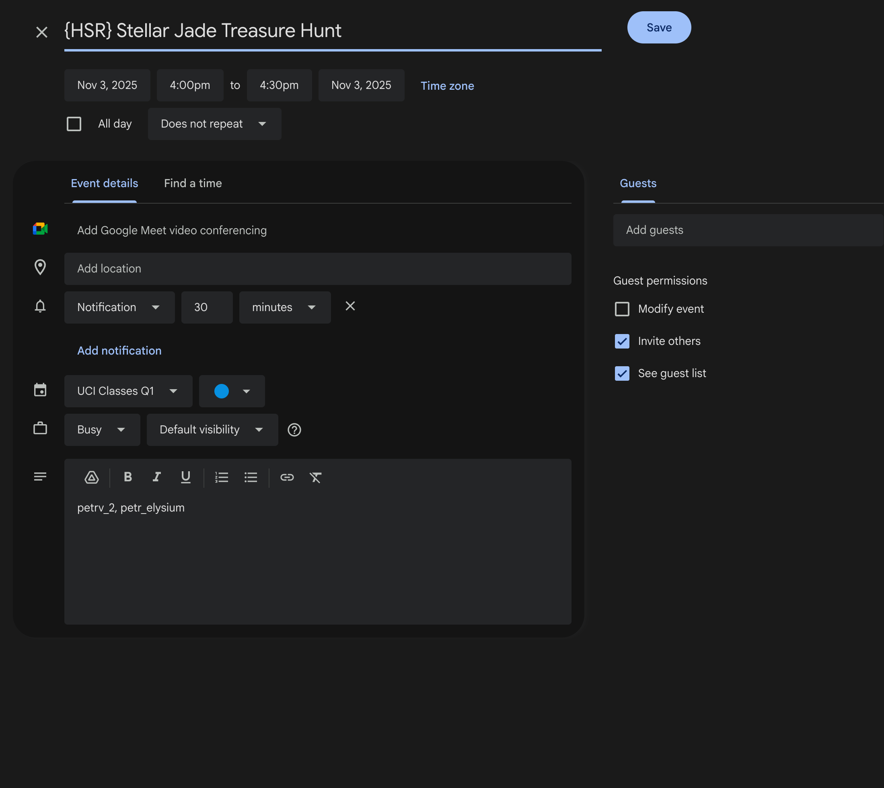The height and width of the screenshot is (788, 884).
Task: Click the Add notification link
Action: 119,351
